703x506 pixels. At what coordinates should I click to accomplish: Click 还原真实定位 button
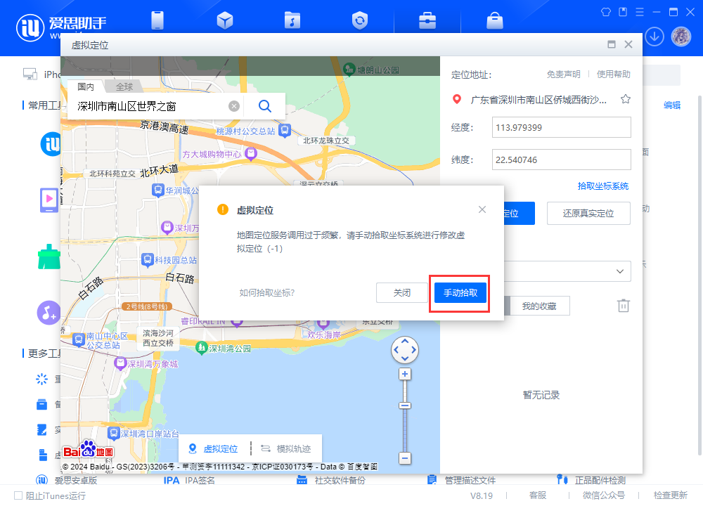588,214
